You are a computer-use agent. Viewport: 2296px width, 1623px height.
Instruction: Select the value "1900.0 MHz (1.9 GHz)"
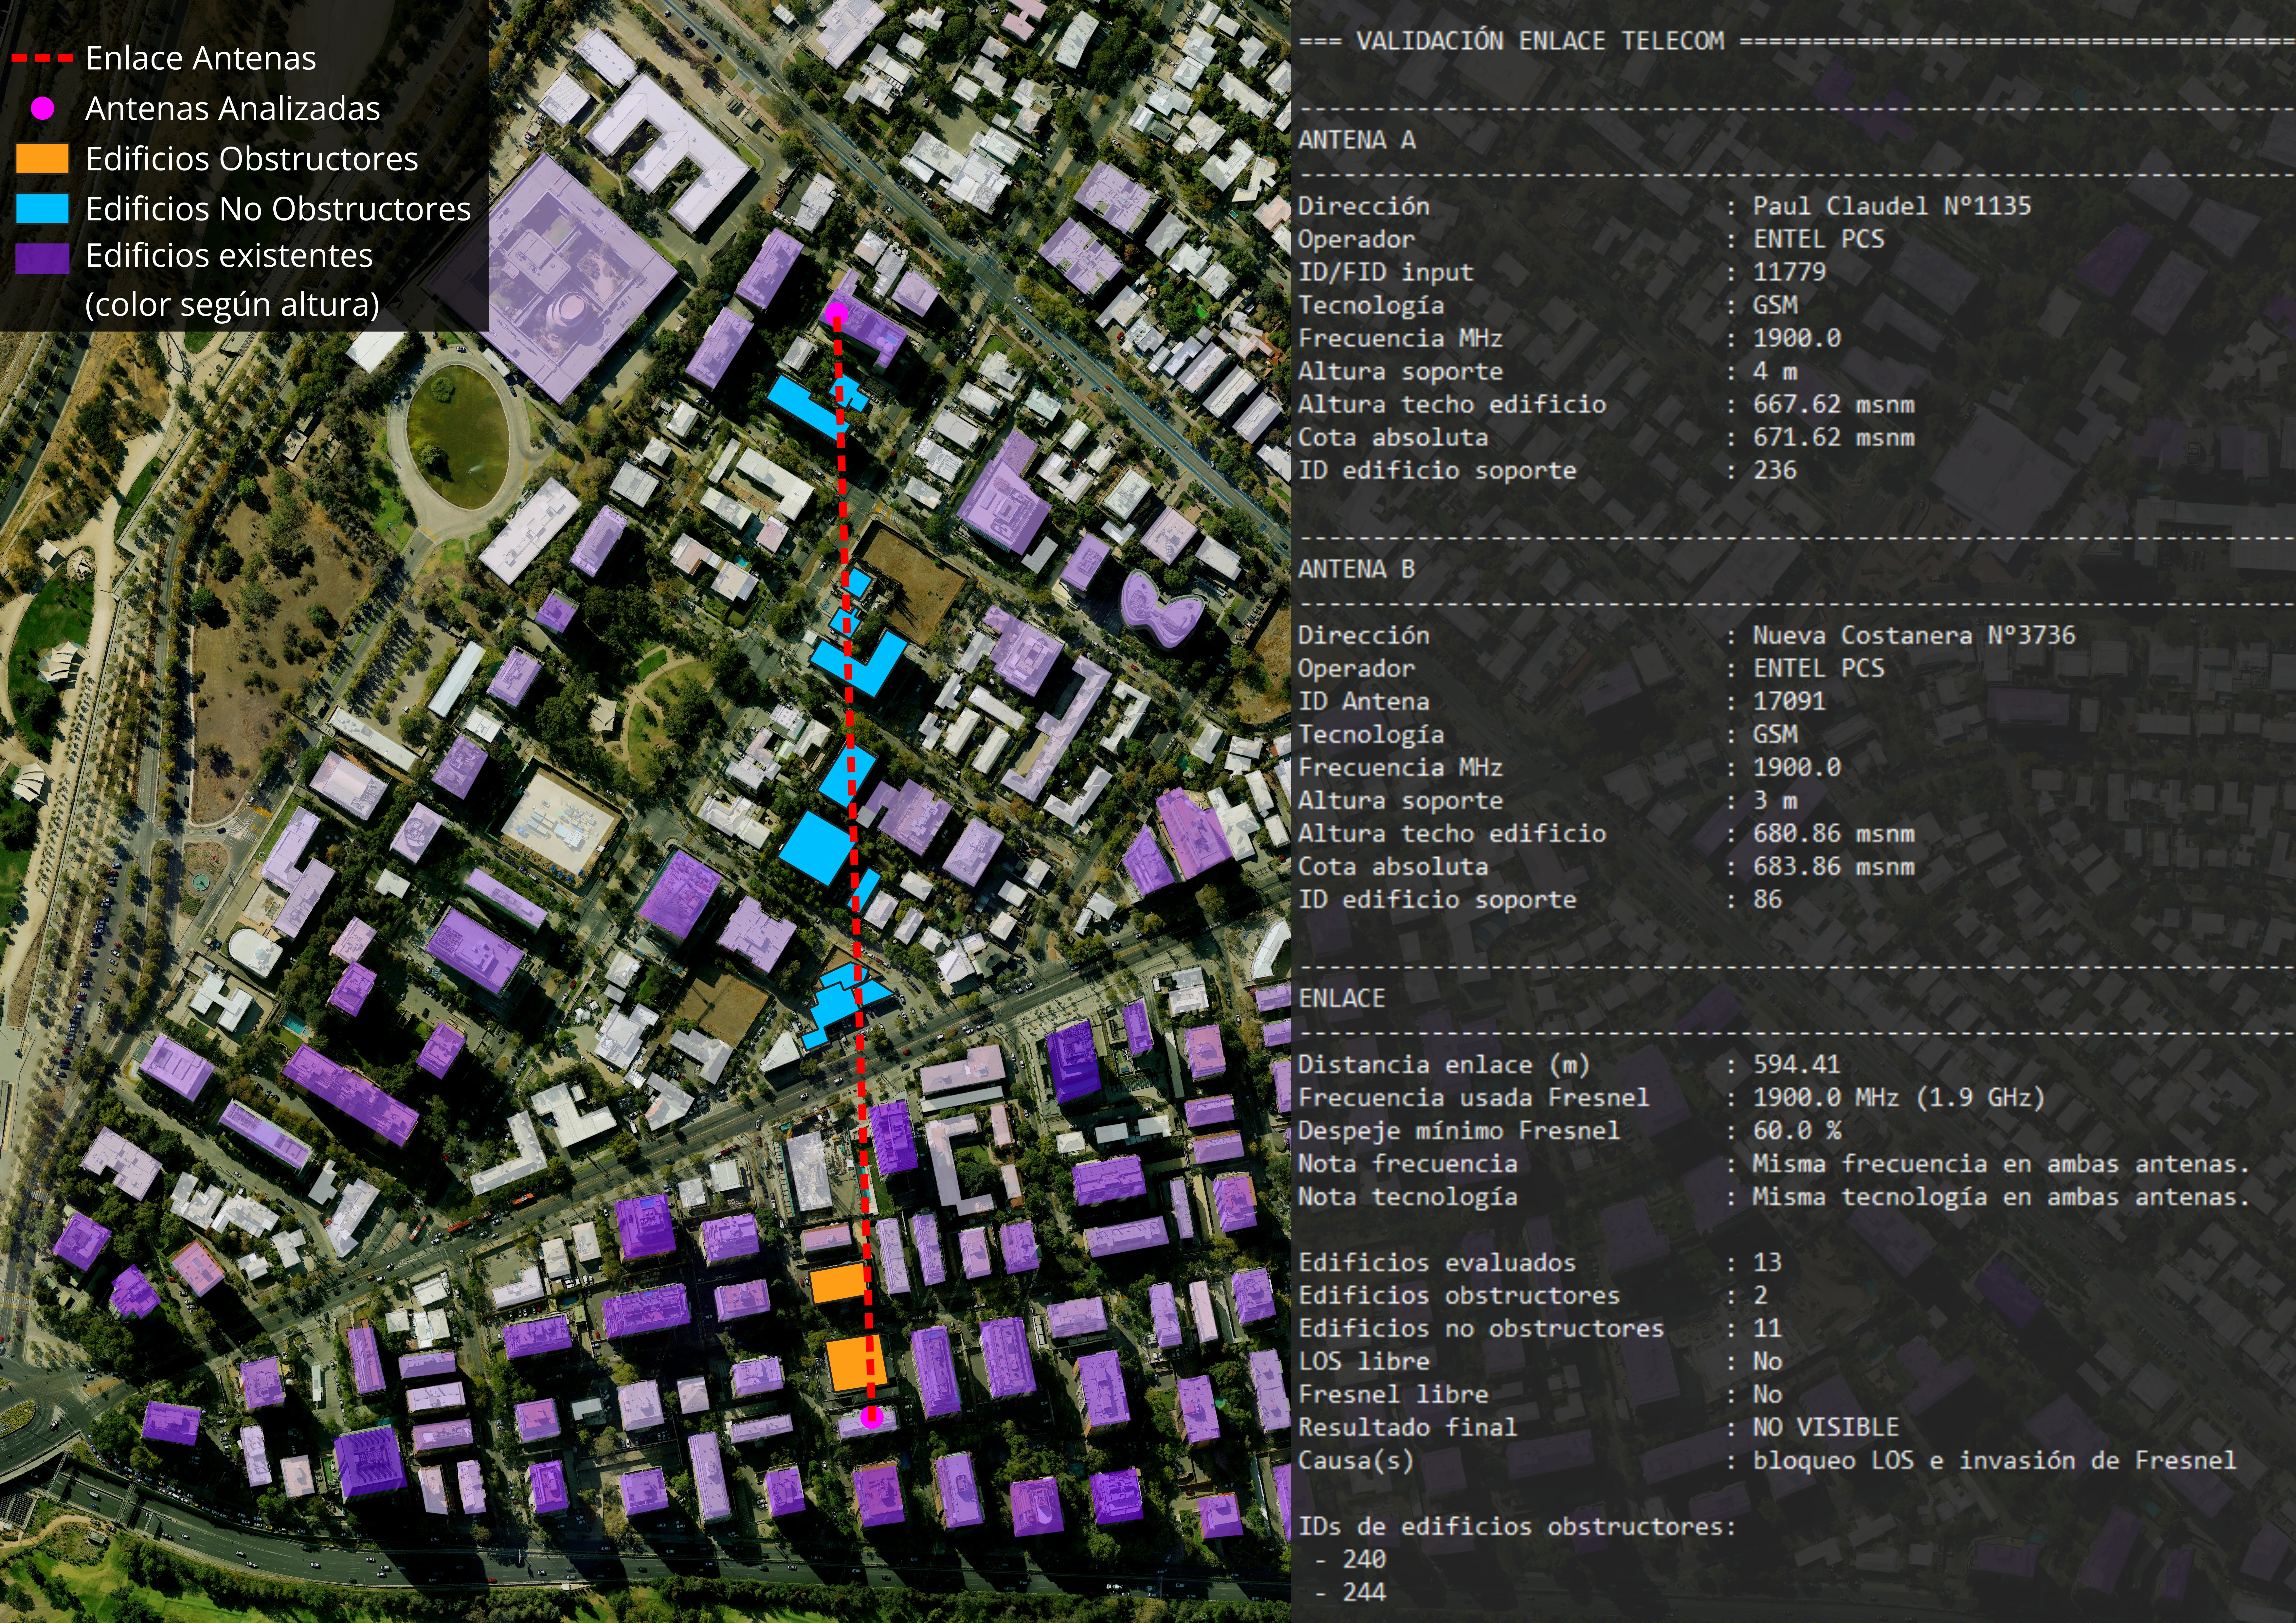(1899, 1098)
